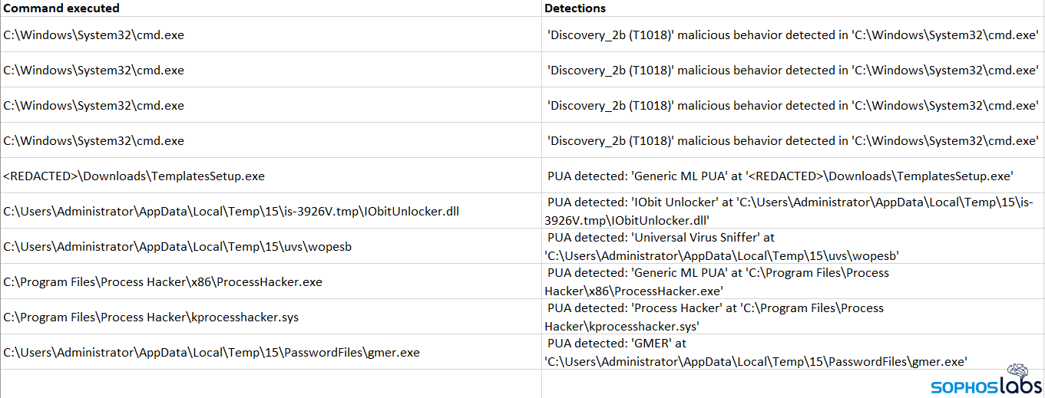Click the kprocesshacker.sys command cell
Image resolution: width=1045 pixels, height=398 pixels.
pyautogui.click(x=155, y=317)
